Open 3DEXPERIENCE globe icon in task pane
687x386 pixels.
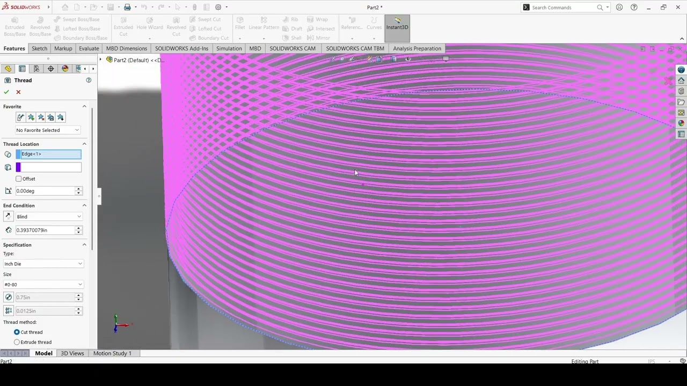pyautogui.click(x=681, y=70)
